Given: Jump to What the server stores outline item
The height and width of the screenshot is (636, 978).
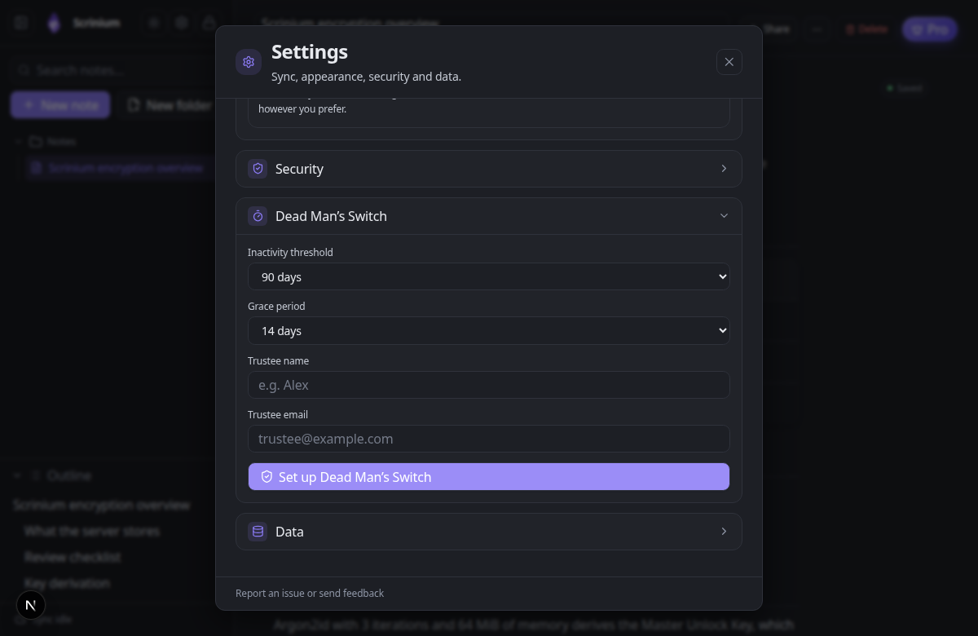Looking at the screenshot, I should pyautogui.click(x=92, y=531).
